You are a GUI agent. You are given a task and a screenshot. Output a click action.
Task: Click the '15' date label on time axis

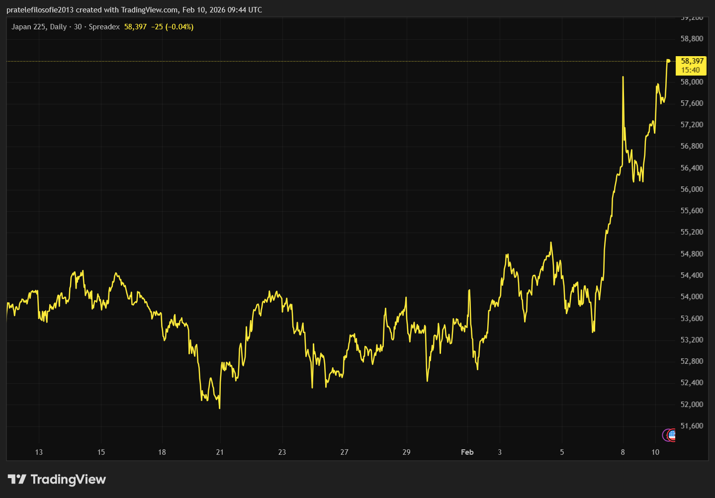coord(101,452)
